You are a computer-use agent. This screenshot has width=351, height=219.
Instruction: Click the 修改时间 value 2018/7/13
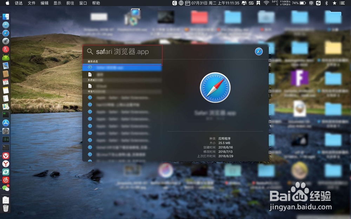(226, 152)
